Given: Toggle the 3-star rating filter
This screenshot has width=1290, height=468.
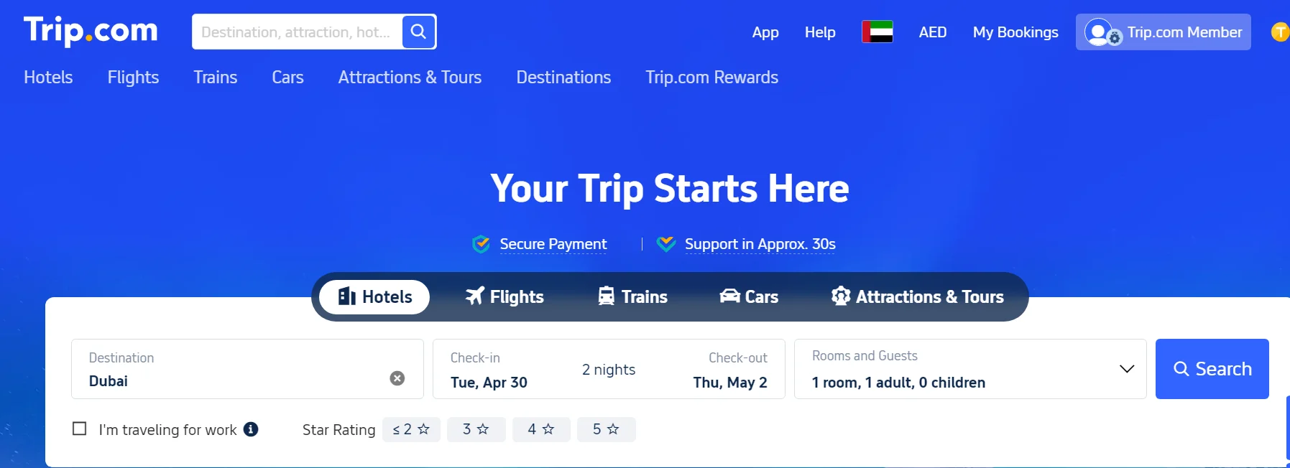Looking at the screenshot, I should 476,429.
